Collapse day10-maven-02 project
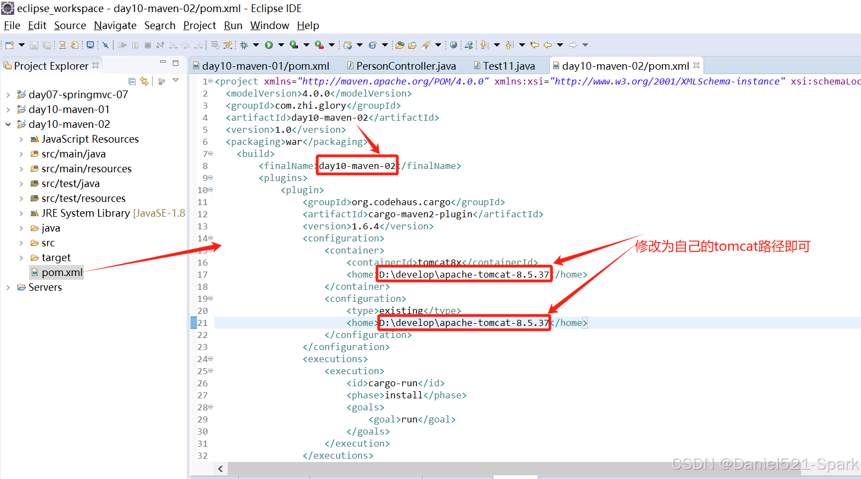The height and width of the screenshot is (479, 861). click(x=8, y=125)
